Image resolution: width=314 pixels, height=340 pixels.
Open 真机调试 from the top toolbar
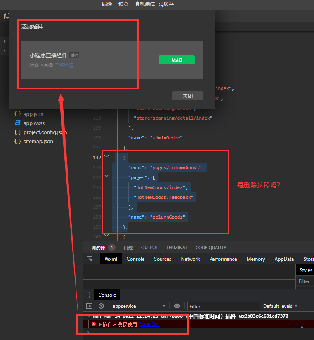(x=145, y=4)
